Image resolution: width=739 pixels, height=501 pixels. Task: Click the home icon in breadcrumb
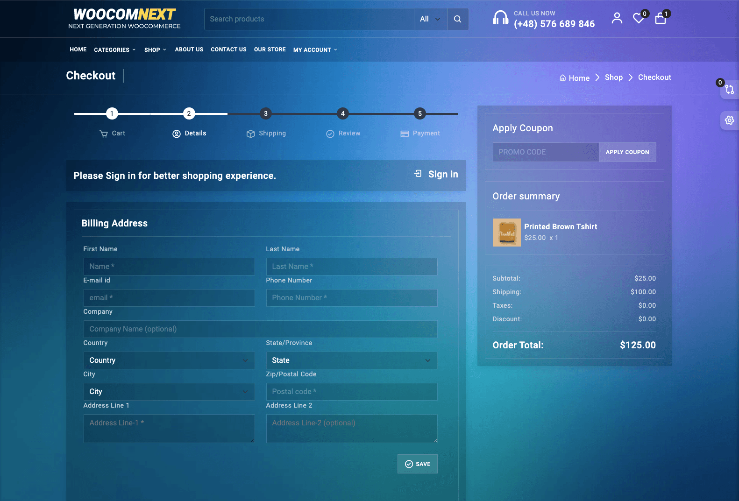[563, 78]
